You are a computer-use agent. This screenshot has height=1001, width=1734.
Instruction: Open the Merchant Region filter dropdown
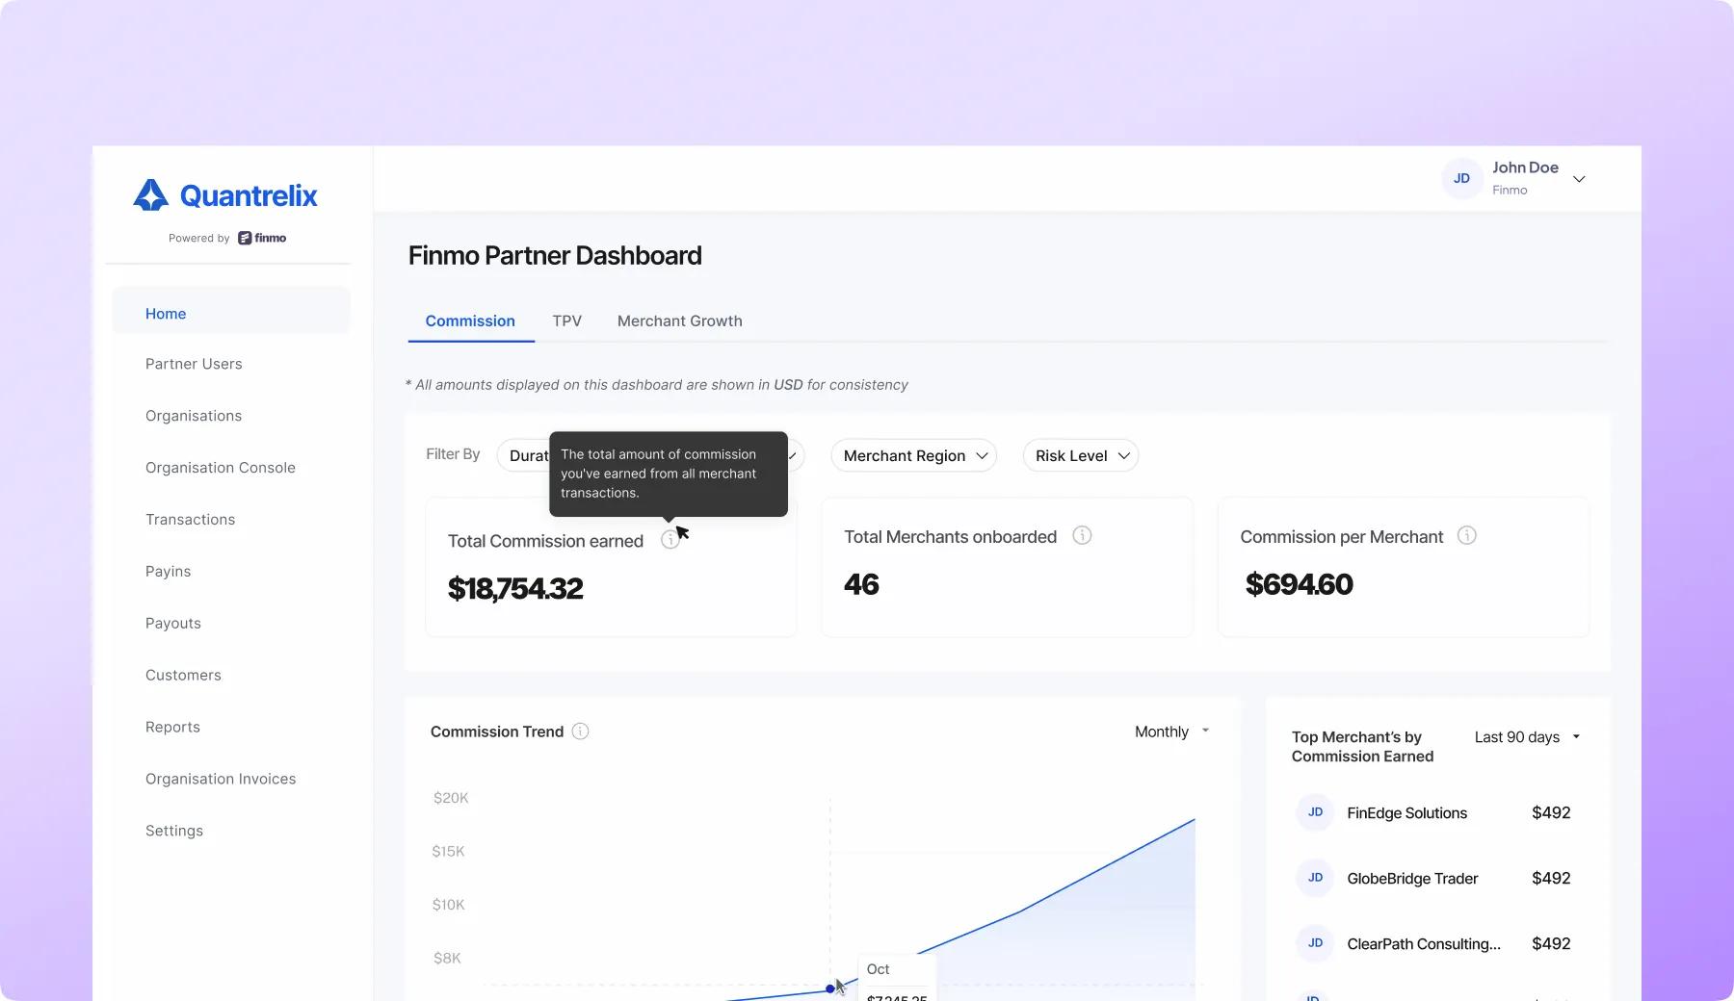tap(913, 456)
